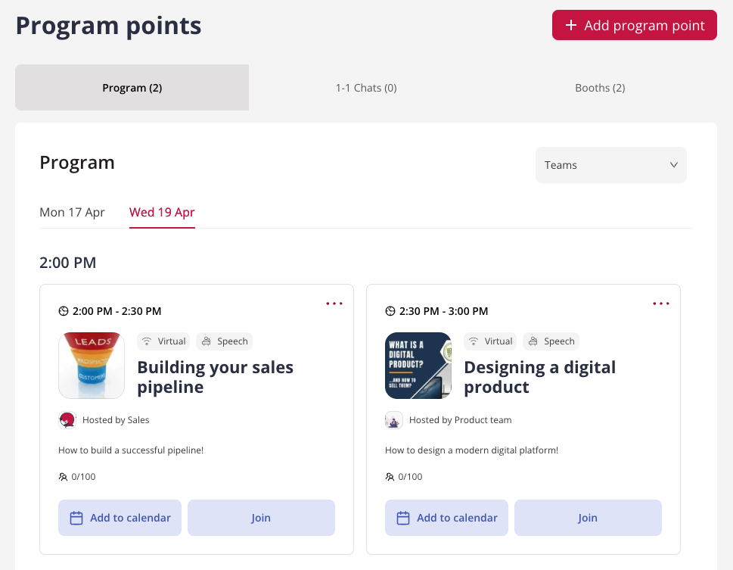Select the Mon 17 Apr date tab
This screenshot has width=733, height=570.
(72, 213)
